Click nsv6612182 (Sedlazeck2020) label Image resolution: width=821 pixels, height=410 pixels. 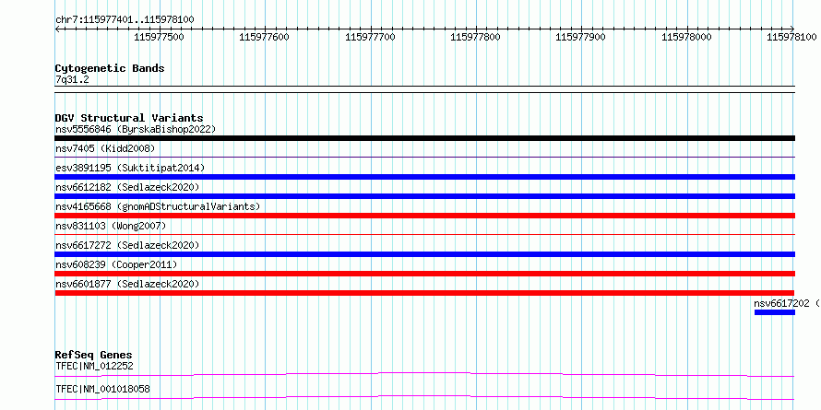coord(127,187)
